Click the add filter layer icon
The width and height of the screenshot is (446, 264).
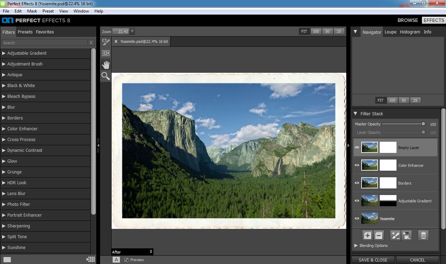[x=367, y=236]
